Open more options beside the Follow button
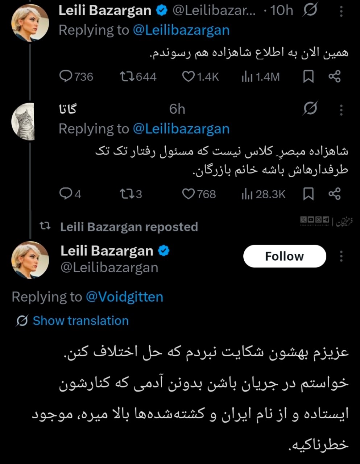The width and height of the screenshot is (360, 464). tap(341, 256)
